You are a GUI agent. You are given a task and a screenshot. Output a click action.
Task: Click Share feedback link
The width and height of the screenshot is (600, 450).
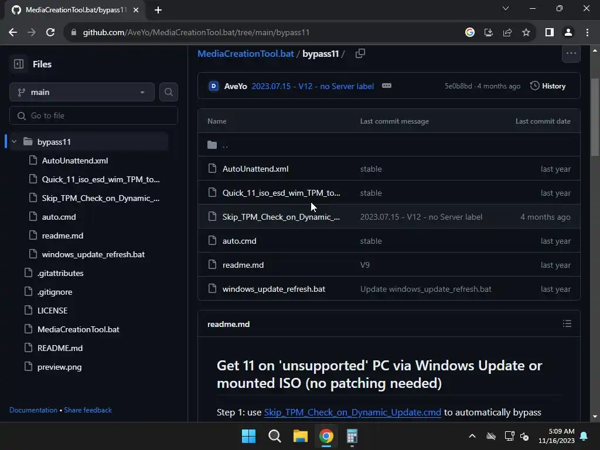(88, 410)
